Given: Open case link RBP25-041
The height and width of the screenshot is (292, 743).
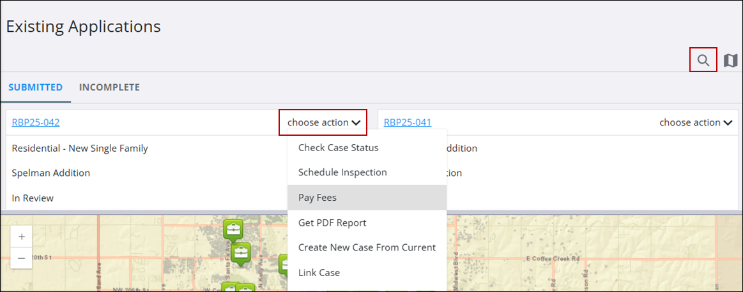Looking at the screenshot, I should pyautogui.click(x=408, y=122).
